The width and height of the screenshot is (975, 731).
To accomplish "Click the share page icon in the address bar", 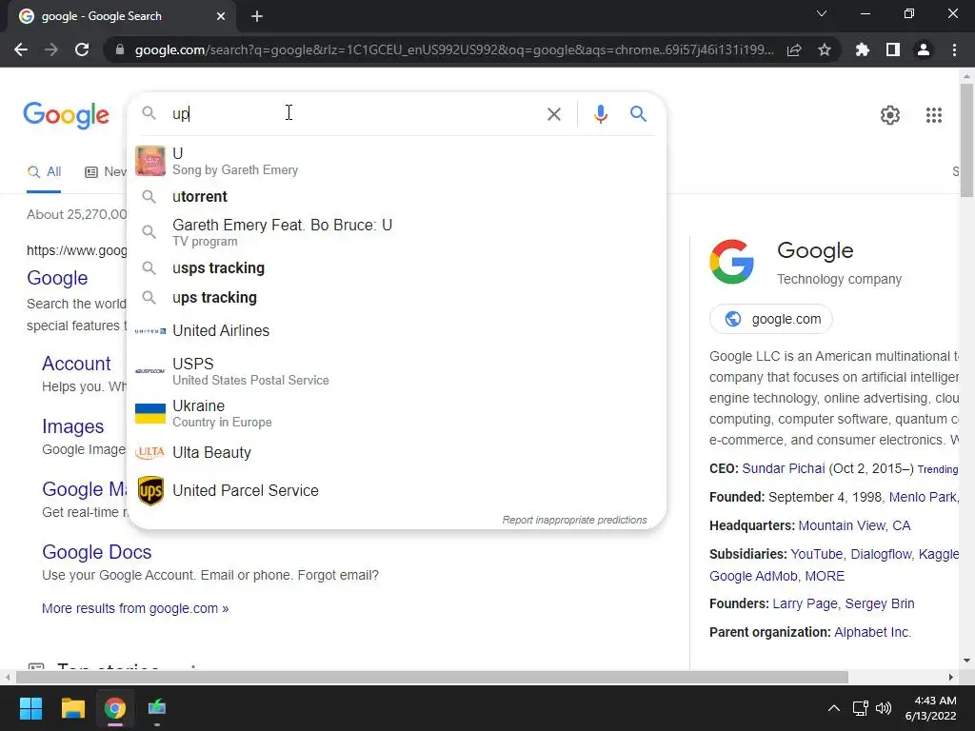I will coord(794,49).
